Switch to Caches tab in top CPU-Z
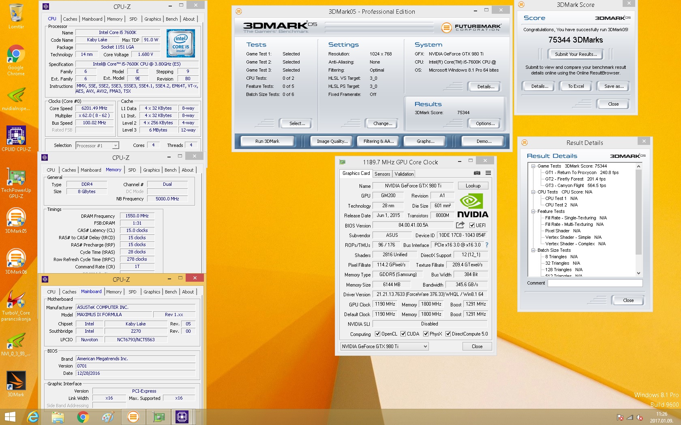This screenshot has height=425, width=681. point(70,19)
